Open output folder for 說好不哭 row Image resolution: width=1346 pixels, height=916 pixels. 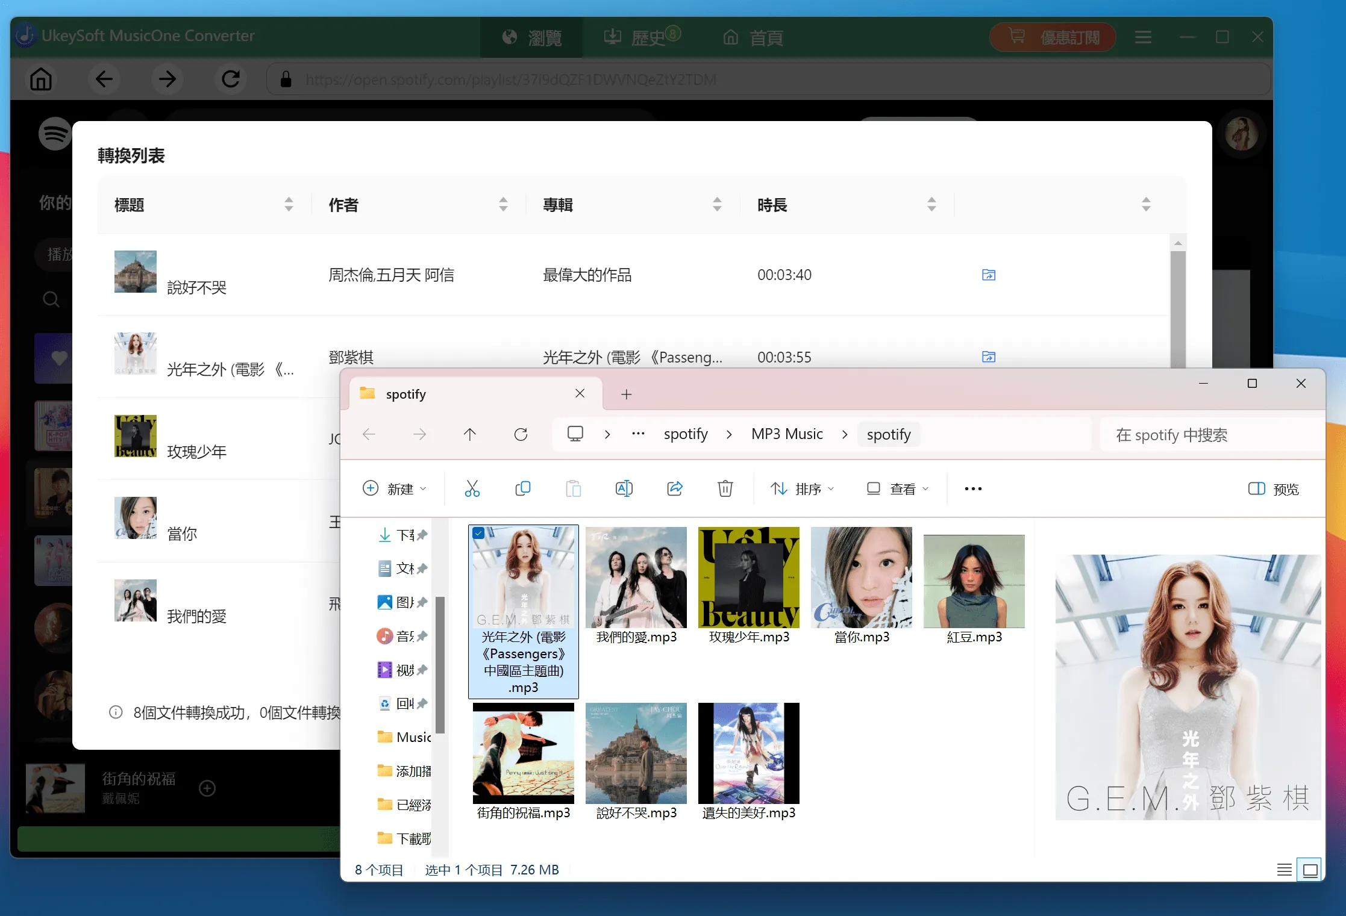[x=989, y=275]
